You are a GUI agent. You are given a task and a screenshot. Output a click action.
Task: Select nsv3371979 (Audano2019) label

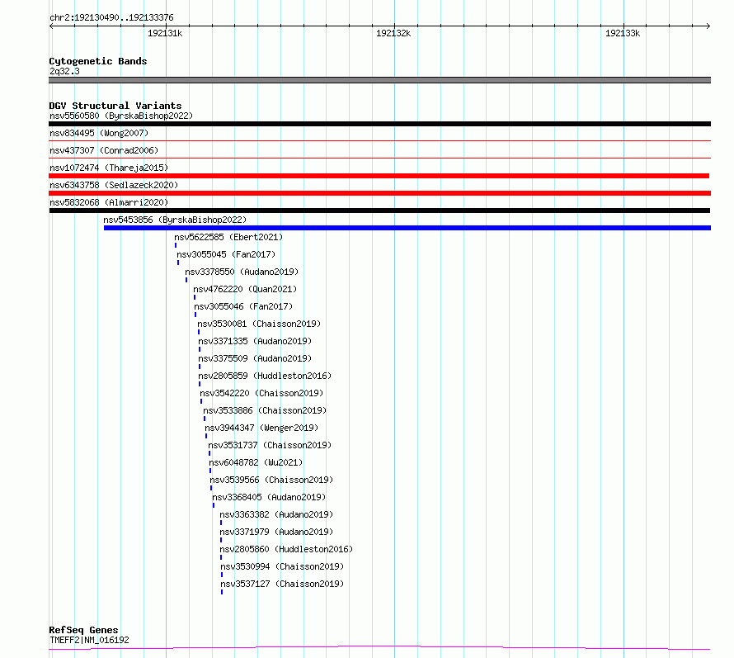pos(276,532)
